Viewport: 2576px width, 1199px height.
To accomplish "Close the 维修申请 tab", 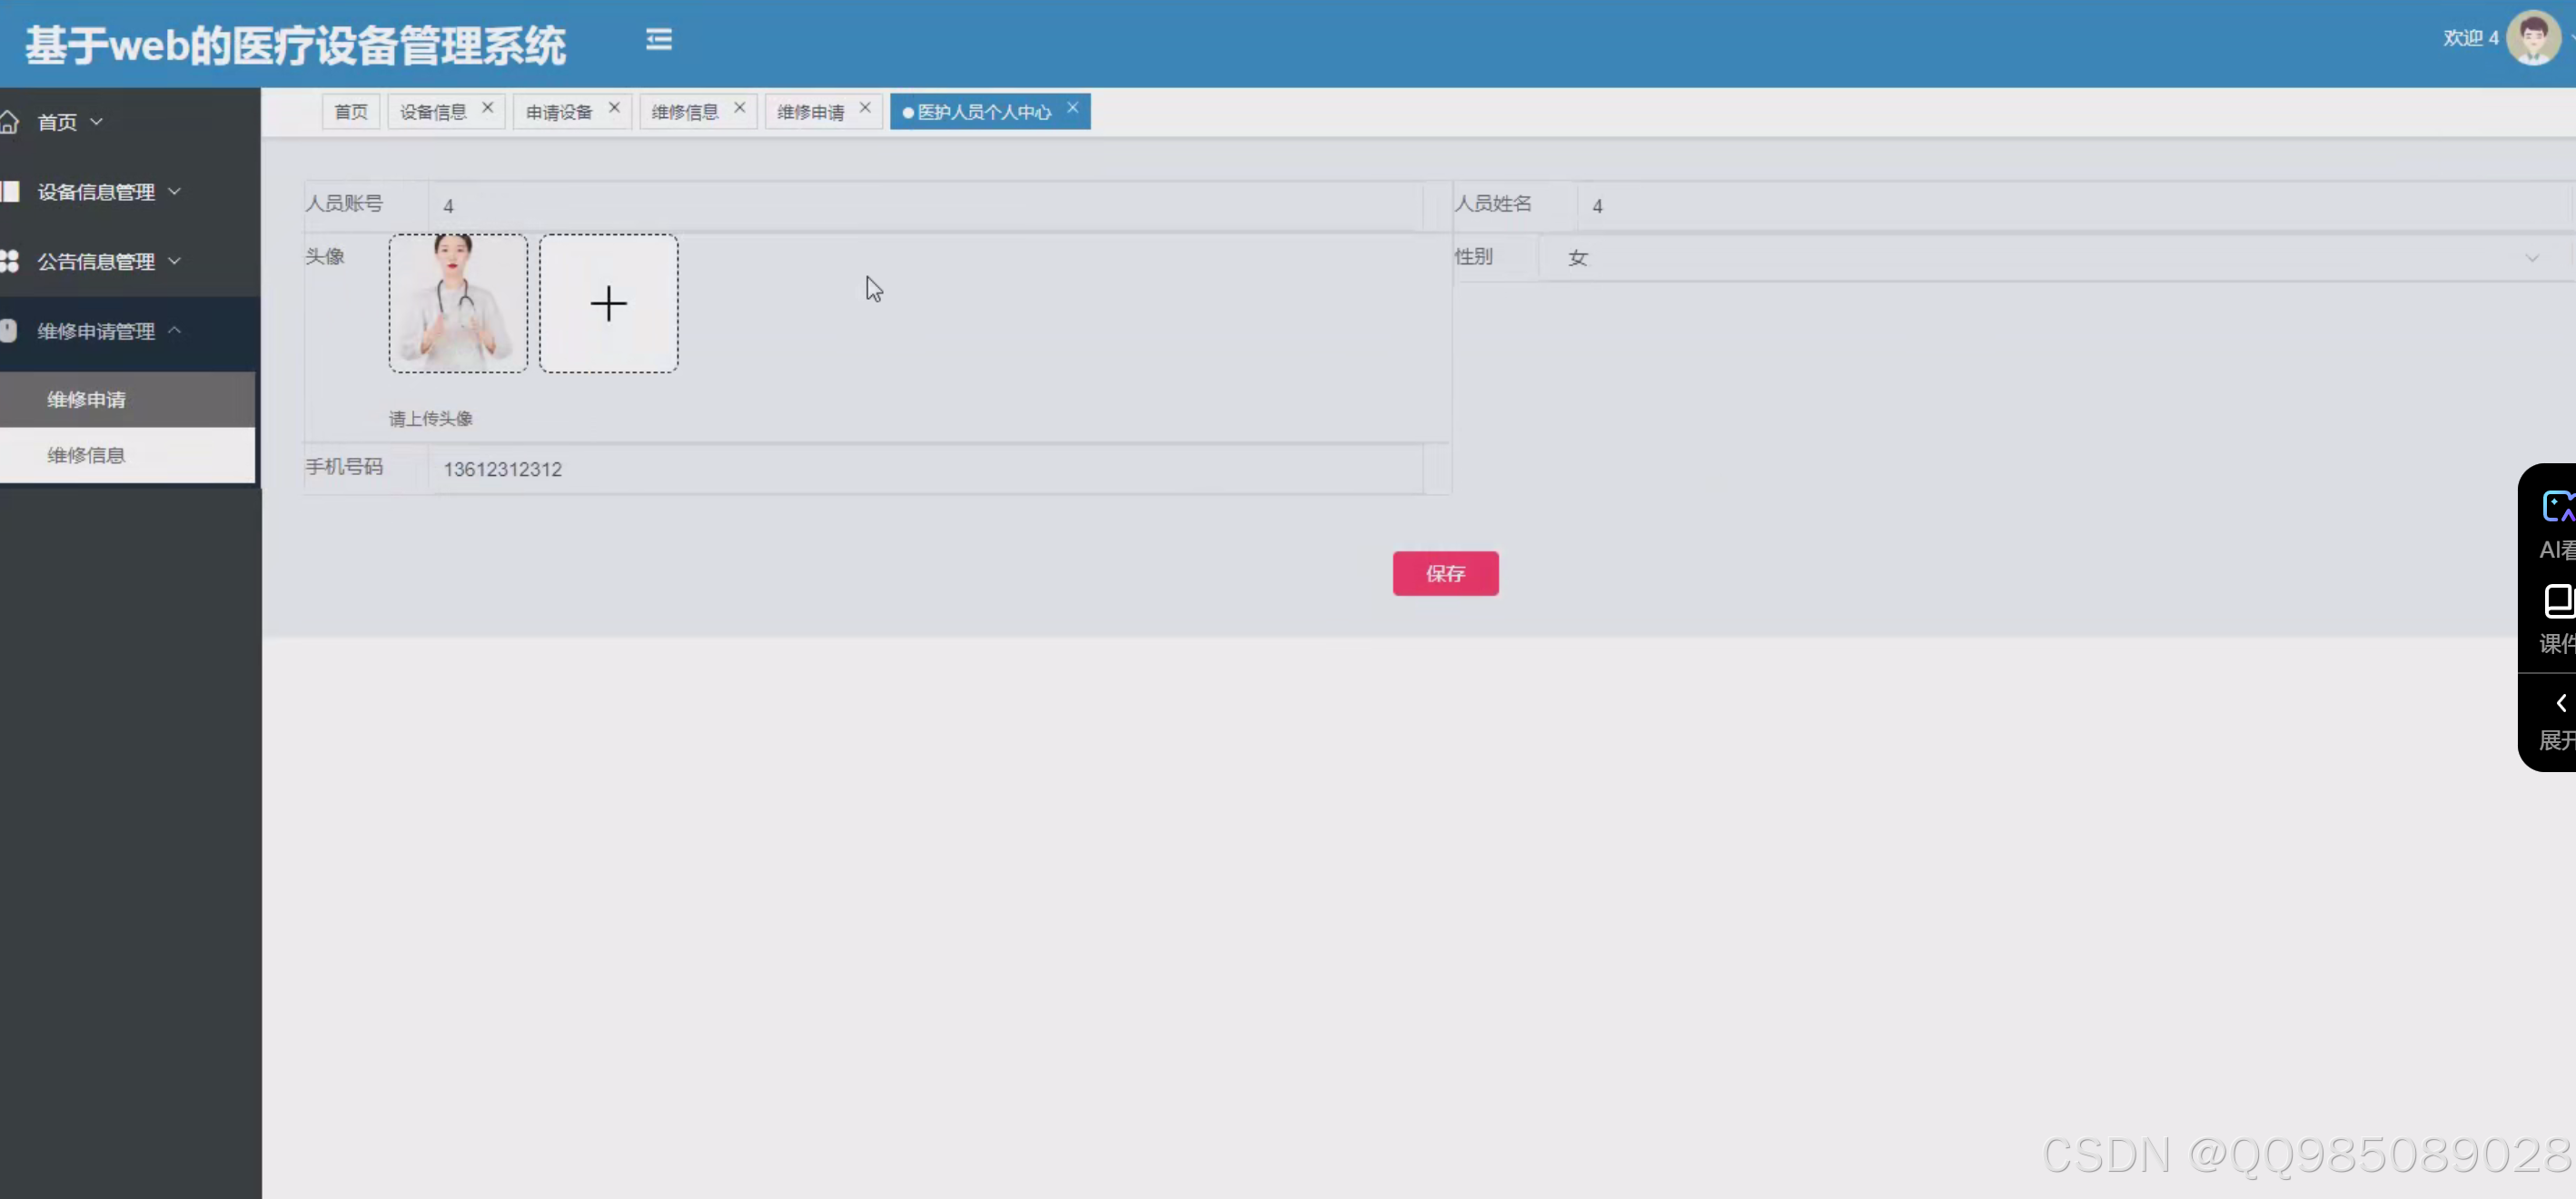I will 865,108.
